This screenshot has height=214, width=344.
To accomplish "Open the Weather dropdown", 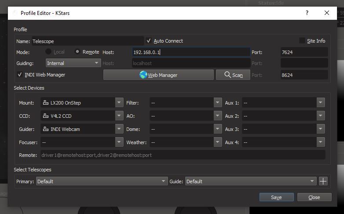I will tap(218, 142).
